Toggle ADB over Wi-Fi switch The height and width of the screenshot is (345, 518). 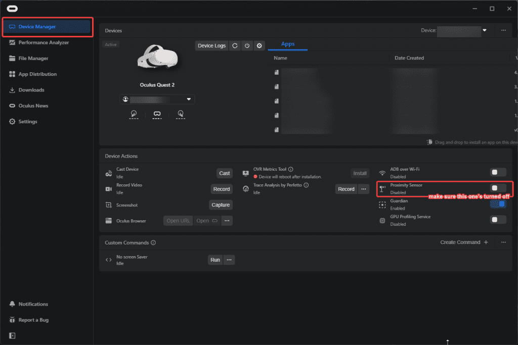click(498, 173)
